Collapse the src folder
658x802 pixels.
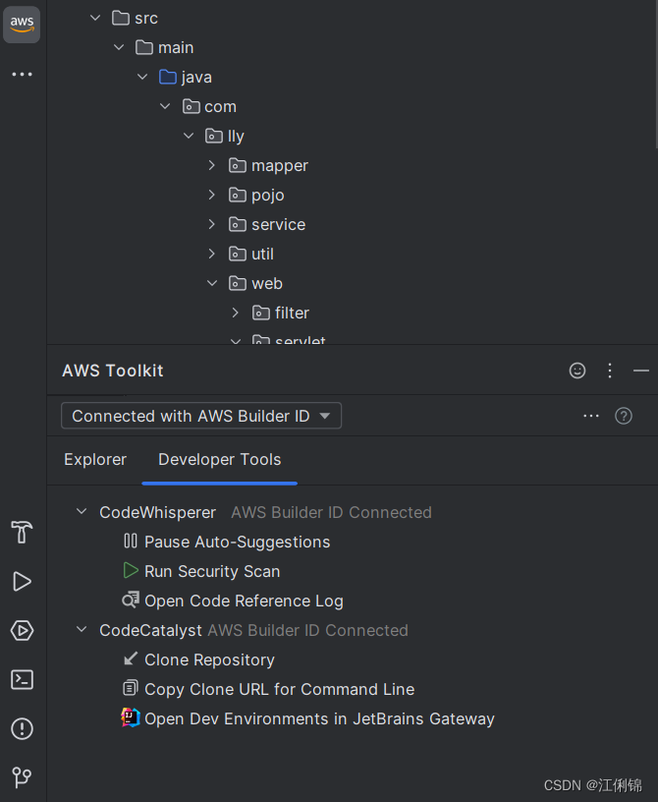tap(95, 18)
